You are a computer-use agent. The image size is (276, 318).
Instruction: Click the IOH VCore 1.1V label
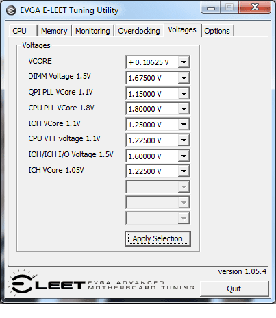[54, 123]
